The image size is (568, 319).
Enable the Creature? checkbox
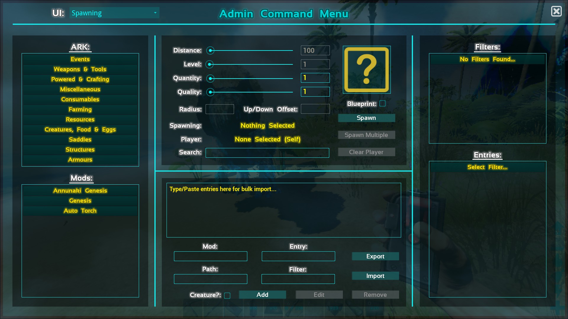click(227, 295)
